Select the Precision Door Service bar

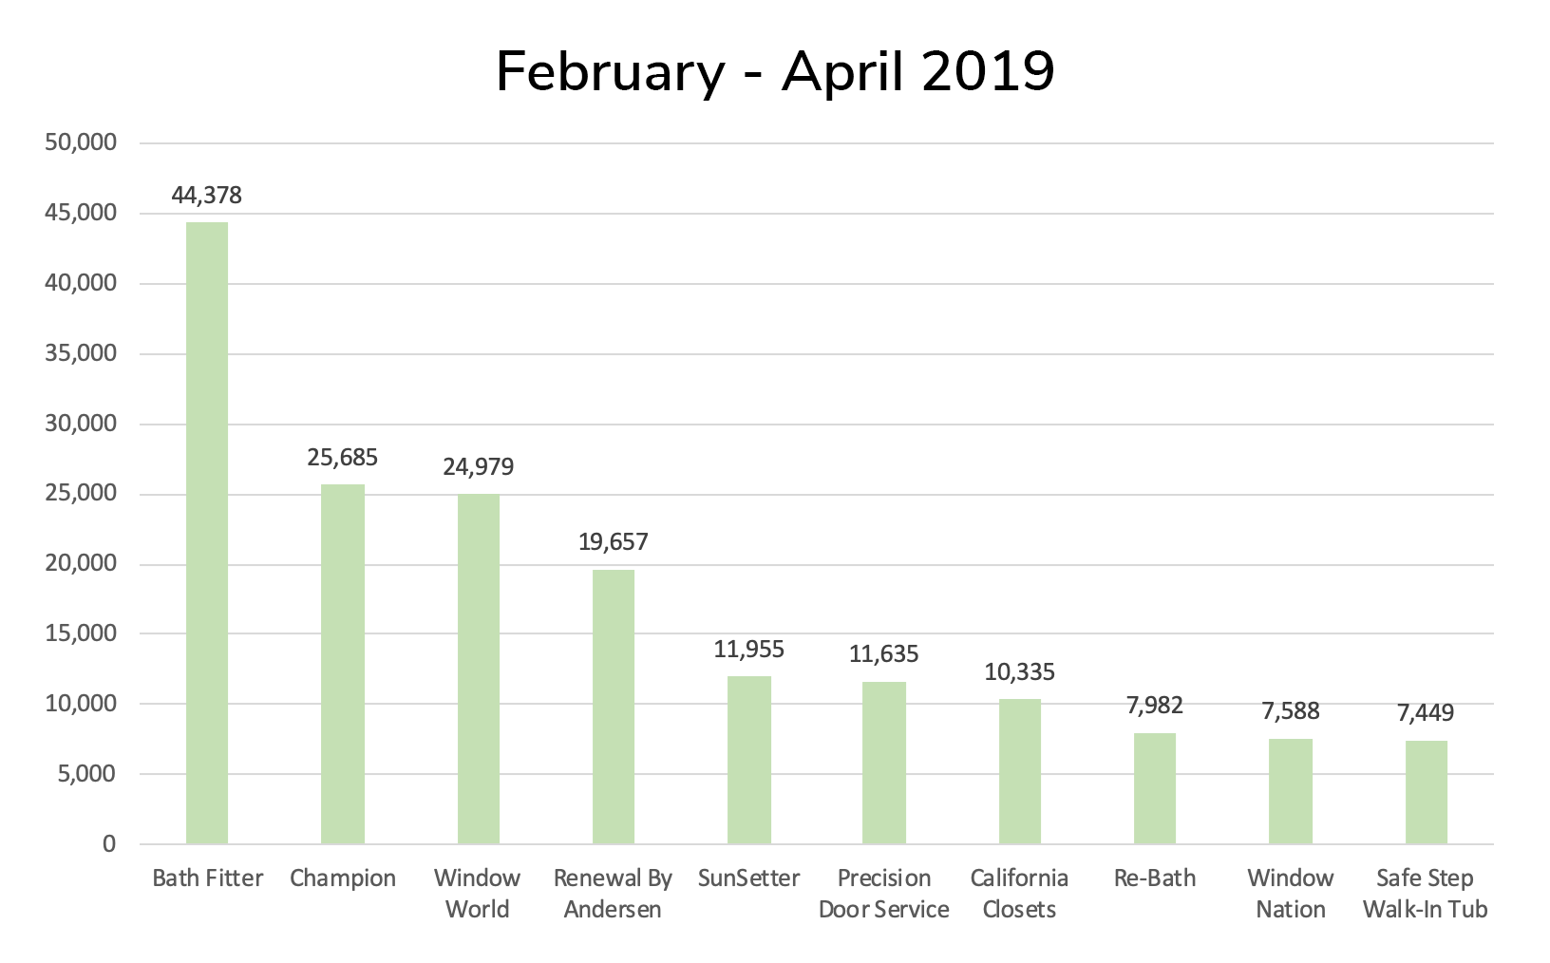[884, 763]
